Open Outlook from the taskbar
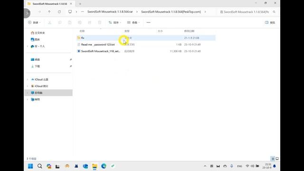Viewport: 304px width, 171px height. tap(85, 166)
